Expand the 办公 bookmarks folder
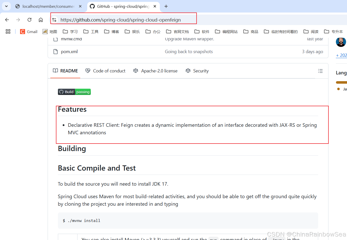Image resolution: width=347 pixels, height=240 pixels. click(x=153, y=32)
